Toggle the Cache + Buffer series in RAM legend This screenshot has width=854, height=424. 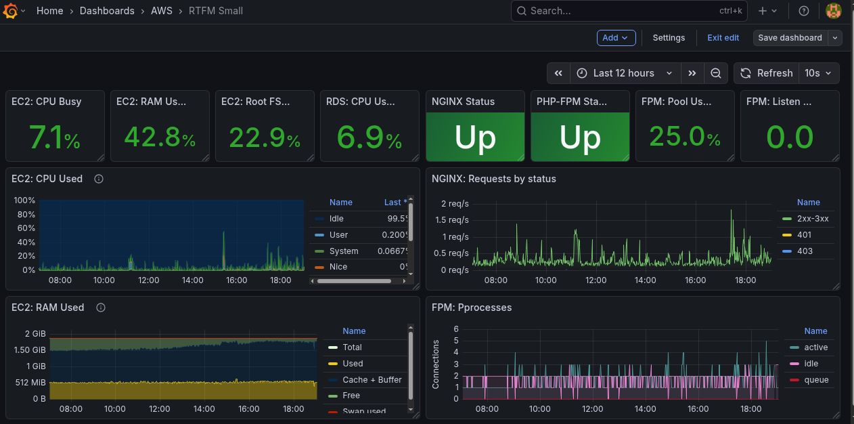372,380
